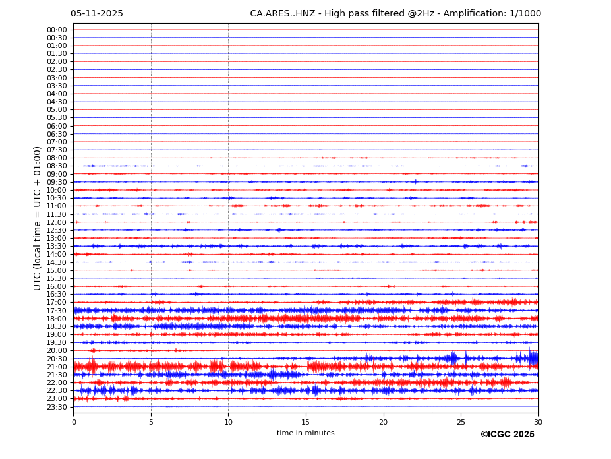The height and width of the screenshot is (459, 611).
Task: Select the 18:00 row label
Action: pos(57,319)
